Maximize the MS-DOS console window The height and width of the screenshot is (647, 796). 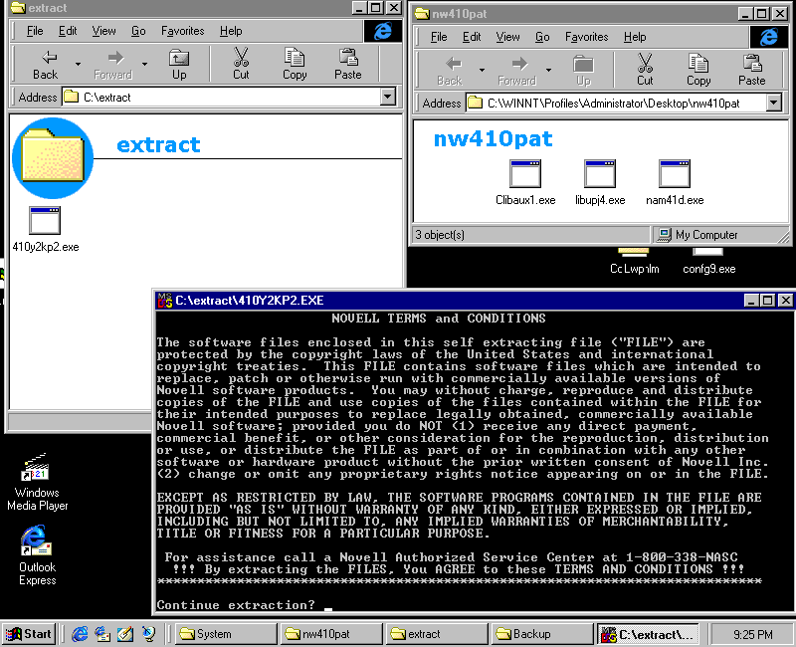768,301
